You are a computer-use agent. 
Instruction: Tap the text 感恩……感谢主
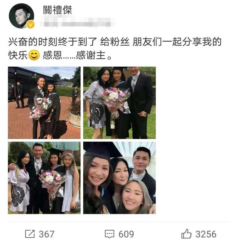[77, 55]
